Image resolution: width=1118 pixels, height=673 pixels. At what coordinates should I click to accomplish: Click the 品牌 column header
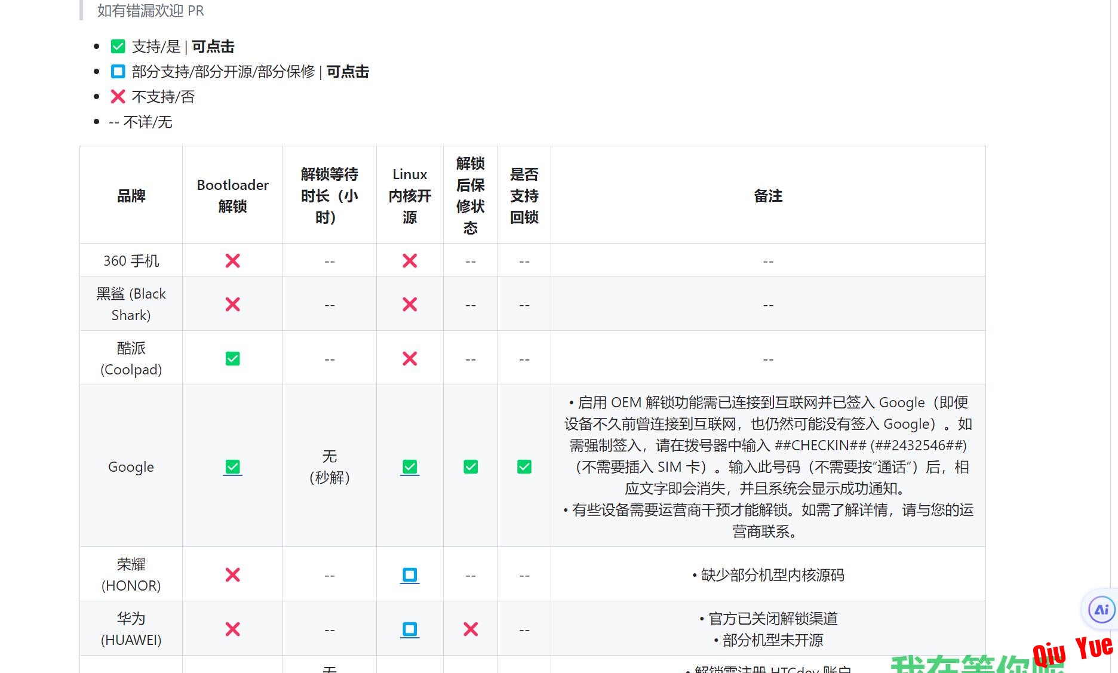(x=131, y=195)
